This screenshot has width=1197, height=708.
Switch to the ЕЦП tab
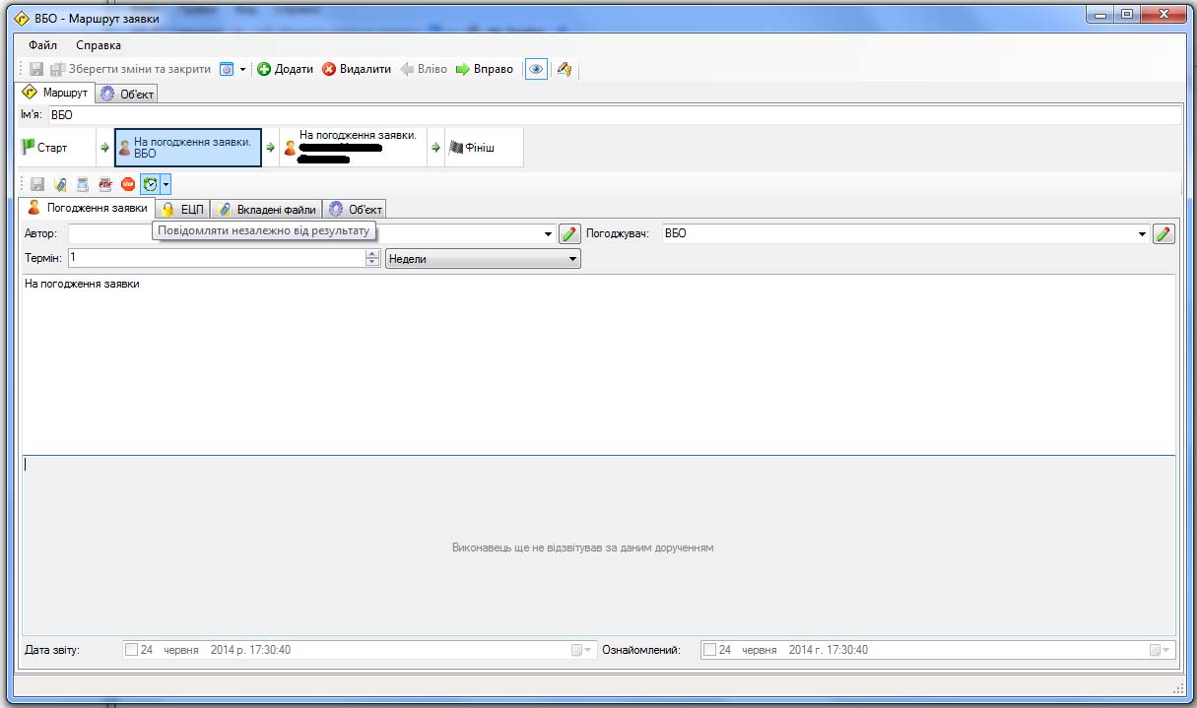point(182,209)
